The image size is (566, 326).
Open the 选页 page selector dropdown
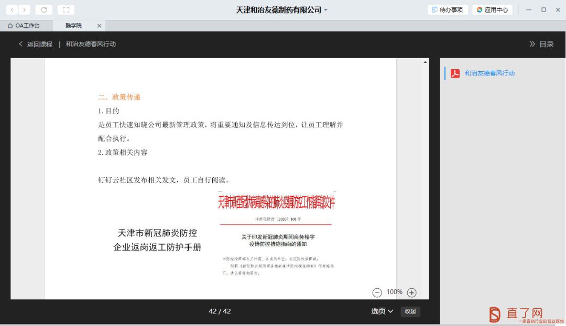(x=382, y=311)
